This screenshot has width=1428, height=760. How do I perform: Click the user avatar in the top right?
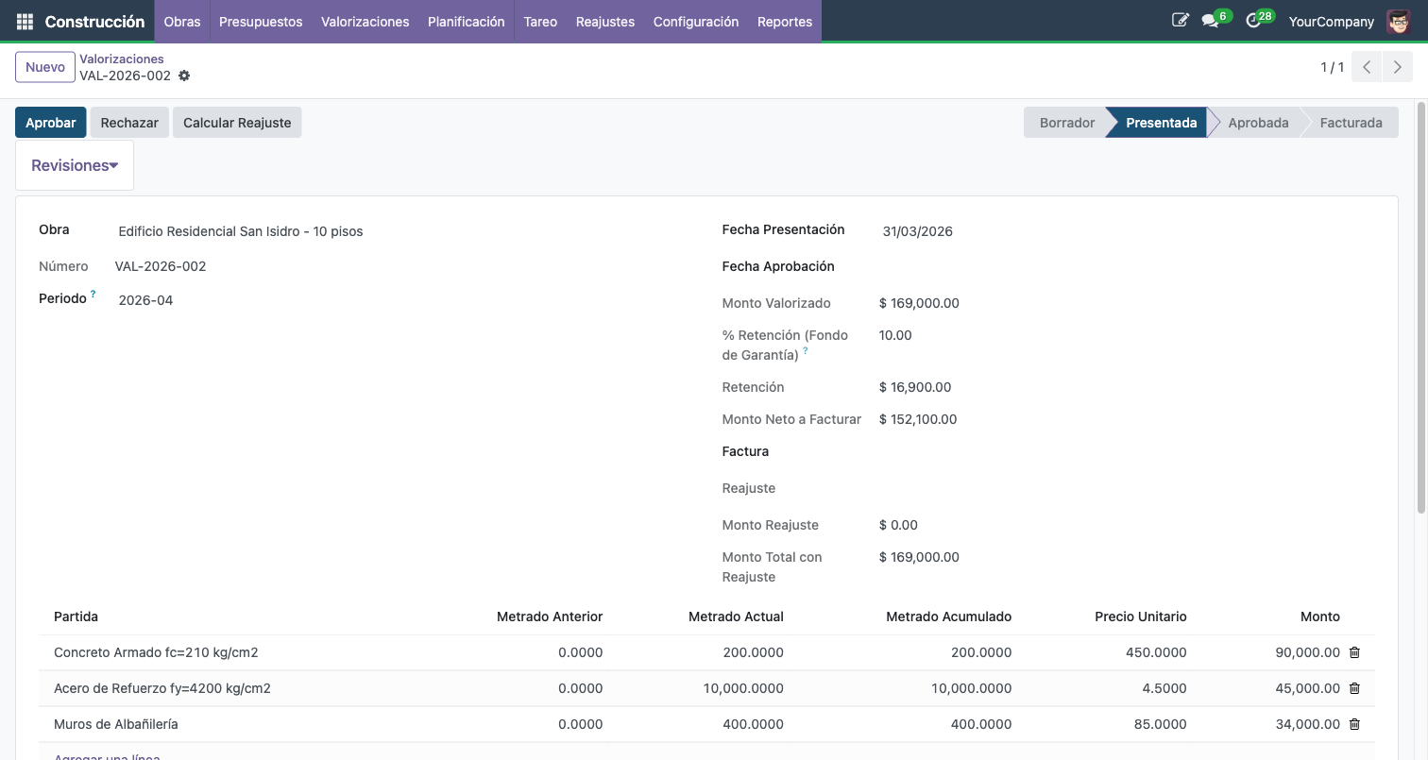[1398, 21]
